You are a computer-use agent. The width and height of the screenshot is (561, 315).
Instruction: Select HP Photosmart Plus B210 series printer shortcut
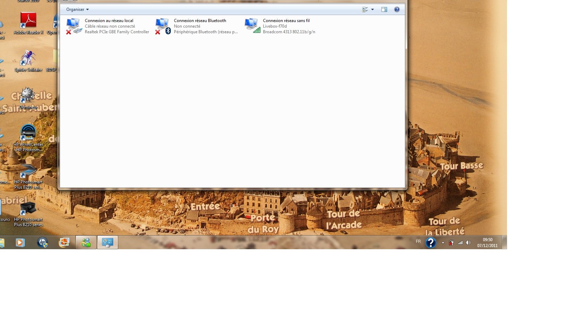28,214
